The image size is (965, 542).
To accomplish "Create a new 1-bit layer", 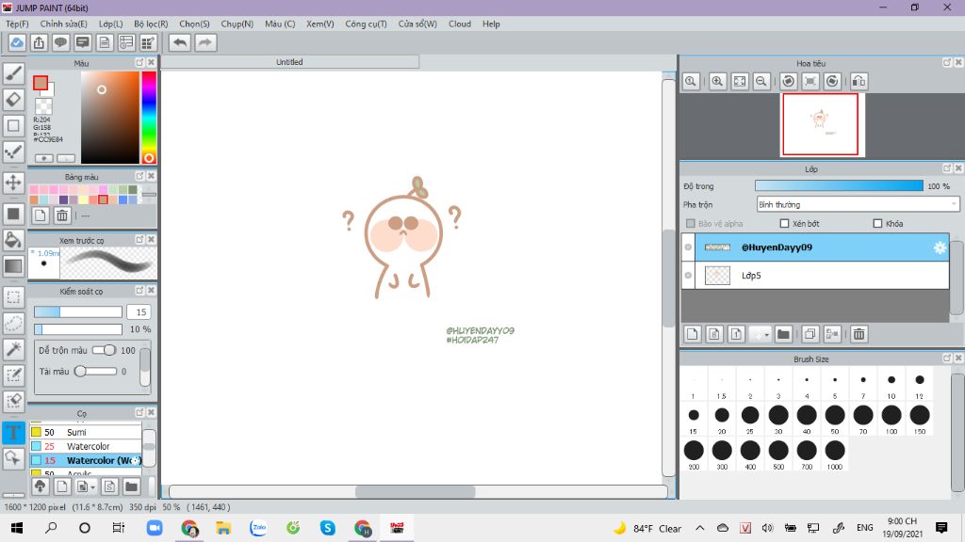I will click(736, 334).
